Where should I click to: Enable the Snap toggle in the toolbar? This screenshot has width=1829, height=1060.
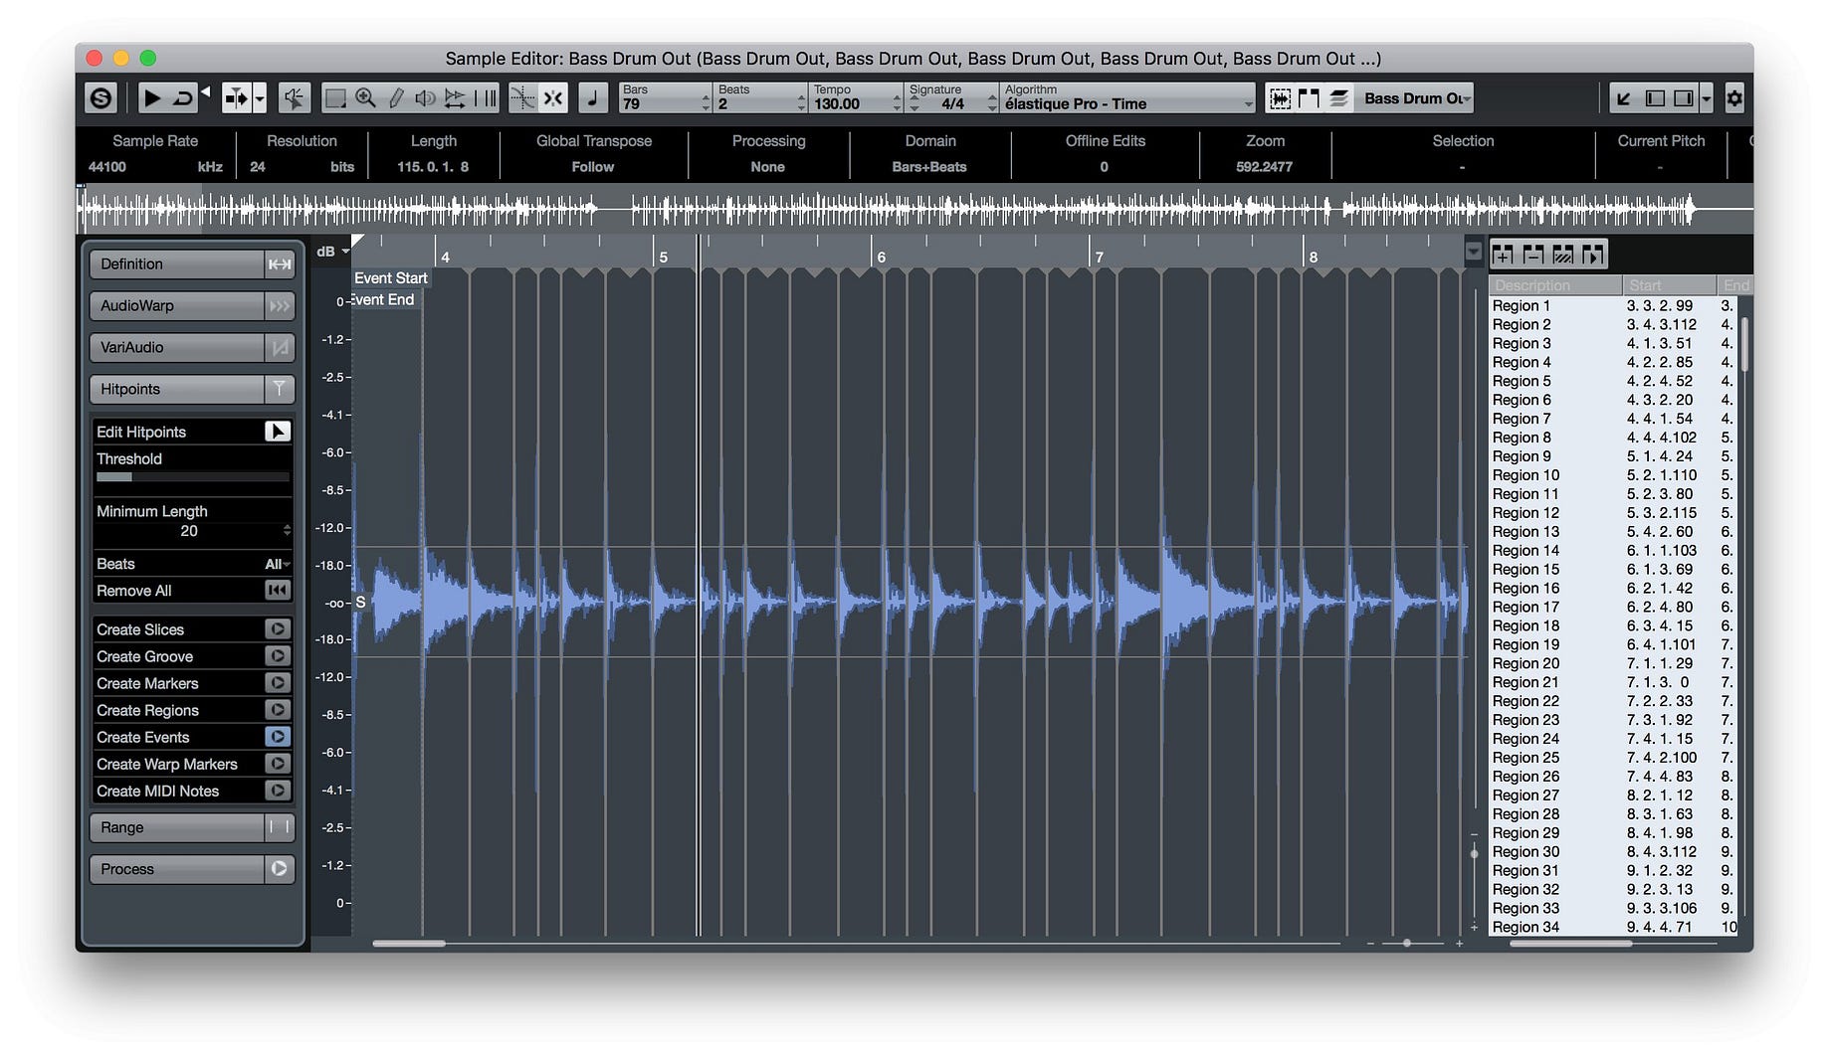[553, 97]
